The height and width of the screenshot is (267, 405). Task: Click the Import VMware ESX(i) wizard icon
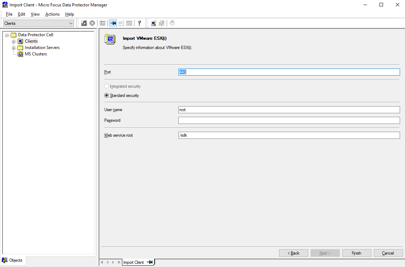110,39
